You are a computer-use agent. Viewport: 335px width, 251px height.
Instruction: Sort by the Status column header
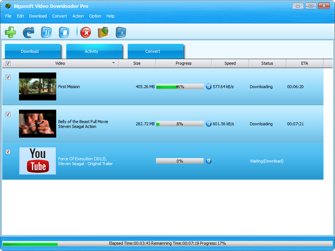coord(267,63)
